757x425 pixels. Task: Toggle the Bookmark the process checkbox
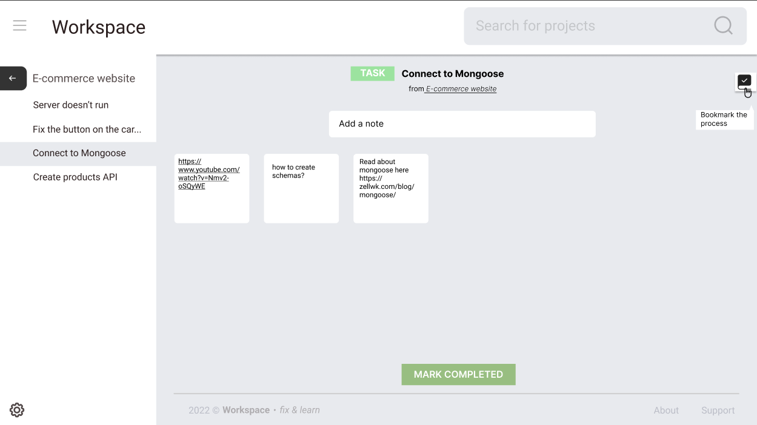[x=744, y=81]
